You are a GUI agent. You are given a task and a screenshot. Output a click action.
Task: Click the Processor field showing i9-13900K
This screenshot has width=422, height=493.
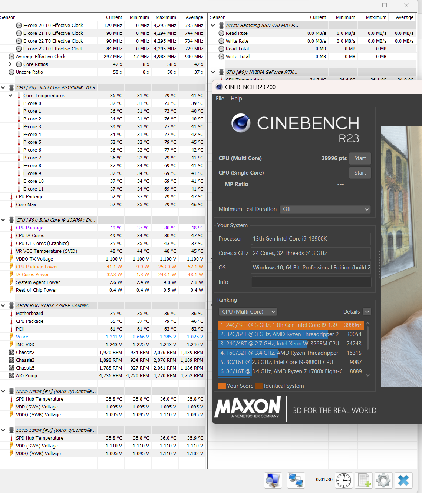[x=311, y=239]
